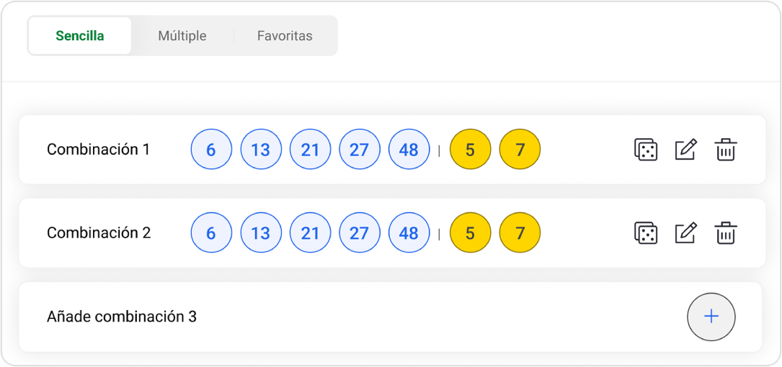Edit Combinación 2 with the pencil icon

(685, 233)
